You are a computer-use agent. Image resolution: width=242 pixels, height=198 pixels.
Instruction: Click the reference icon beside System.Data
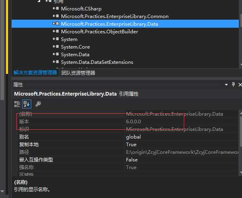(56, 54)
